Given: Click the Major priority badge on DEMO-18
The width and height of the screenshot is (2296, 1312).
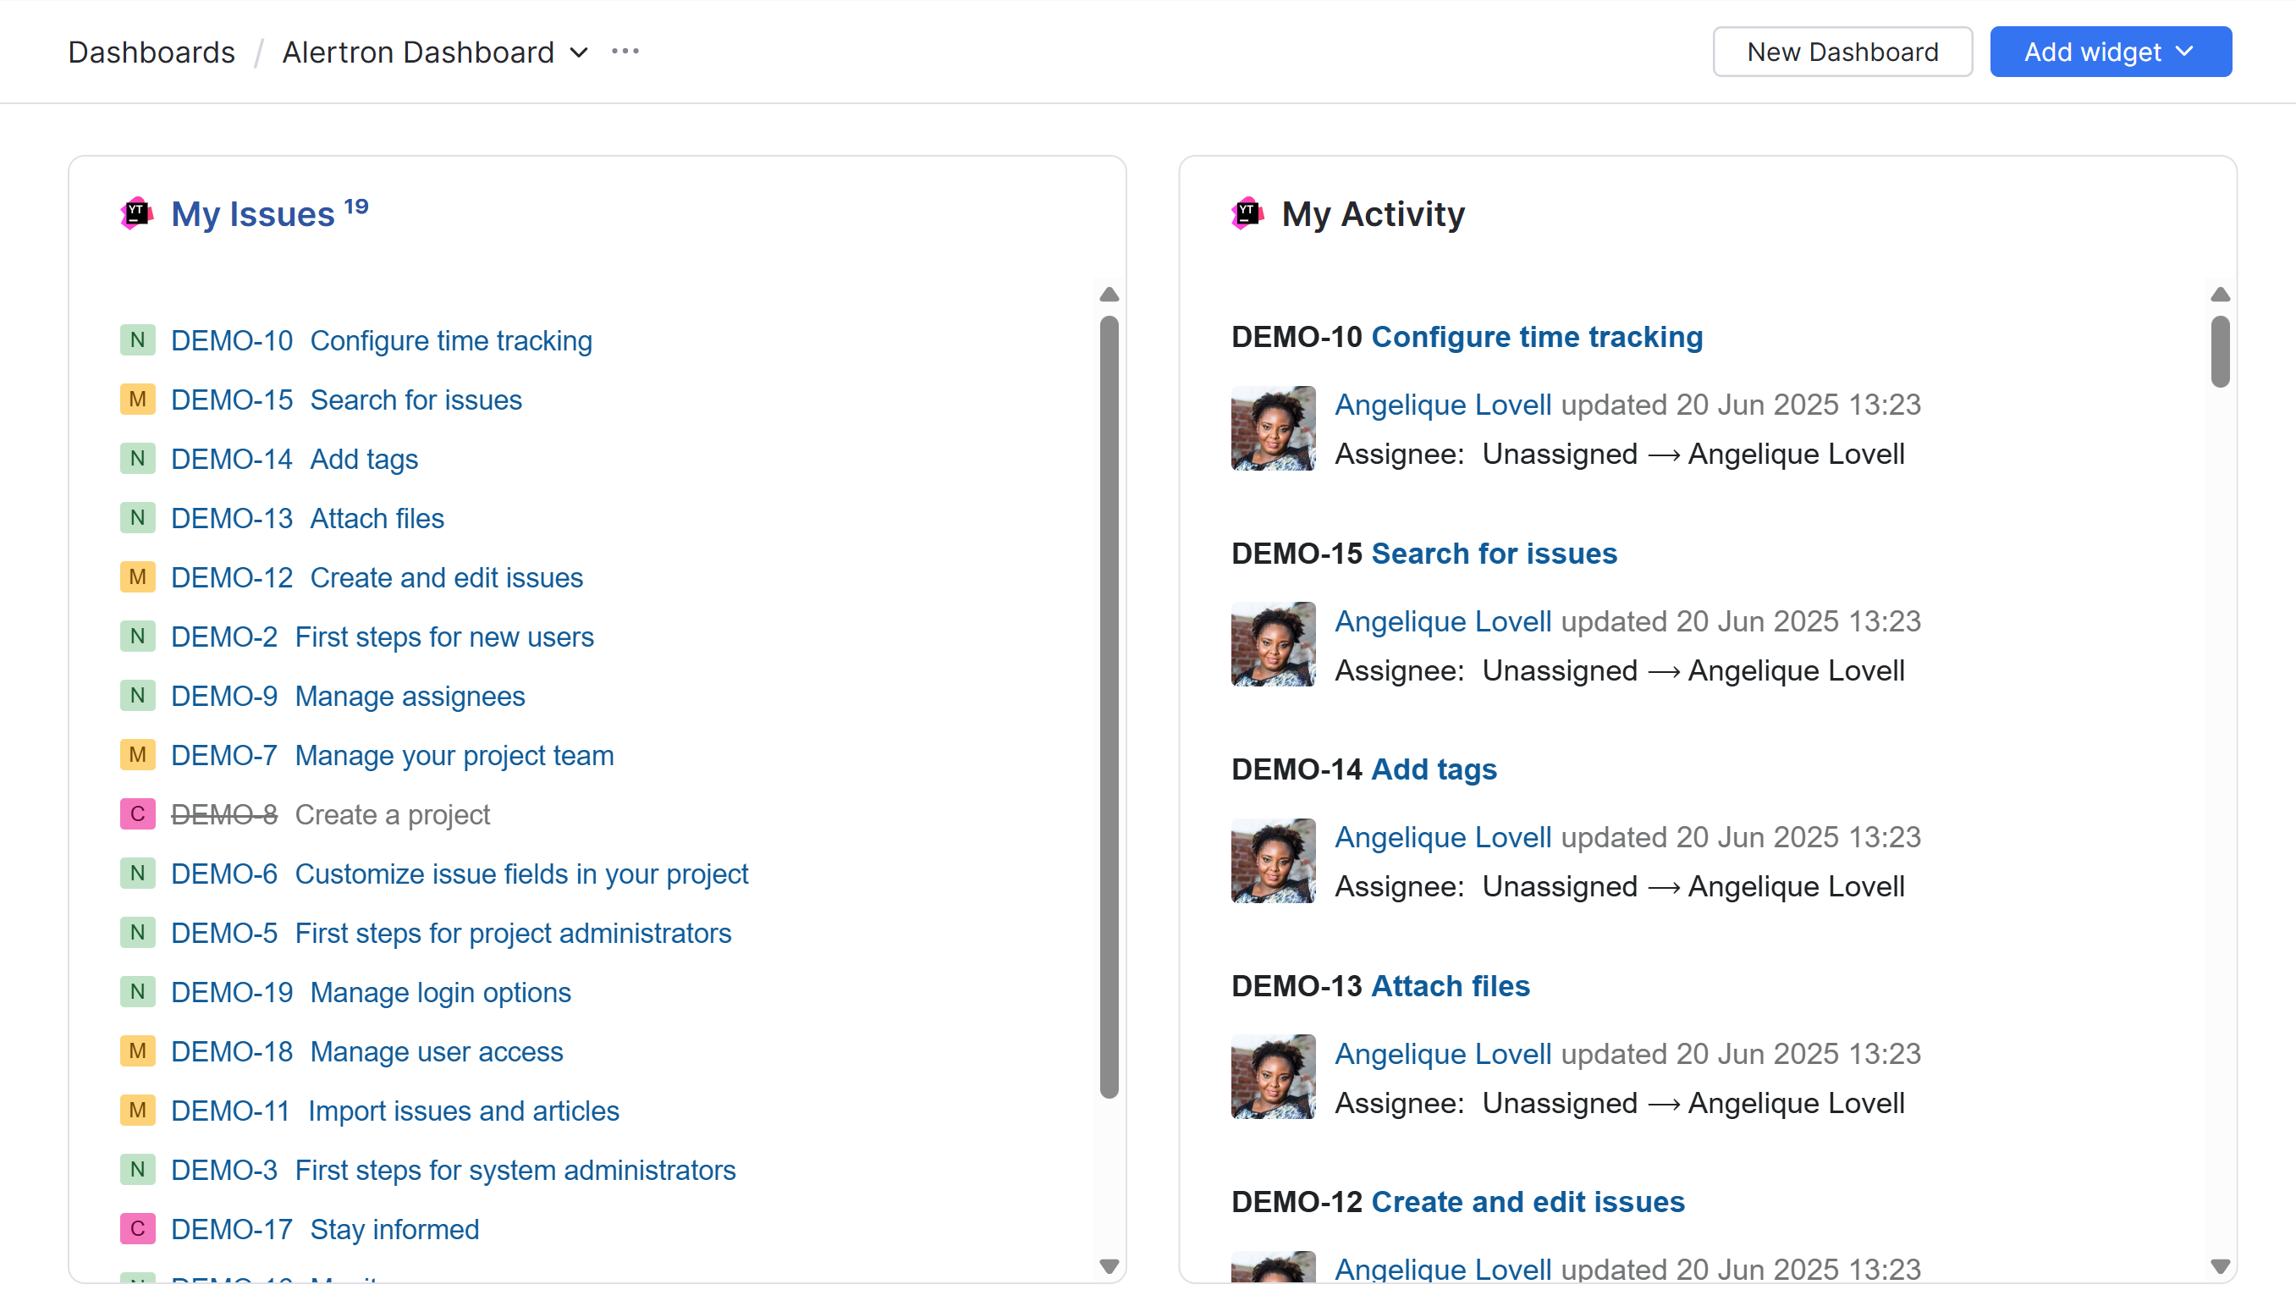Looking at the screenshot, I should 137,1050.
